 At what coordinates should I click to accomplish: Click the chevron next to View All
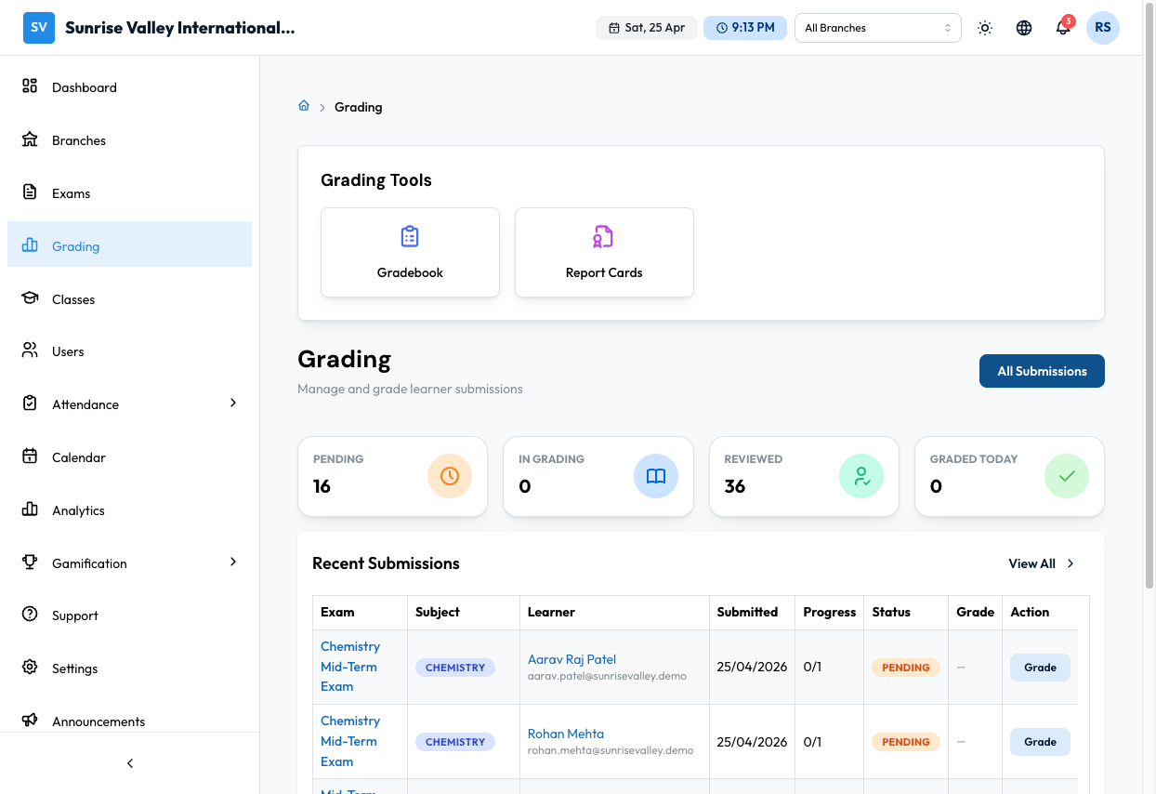(1071, 563)
